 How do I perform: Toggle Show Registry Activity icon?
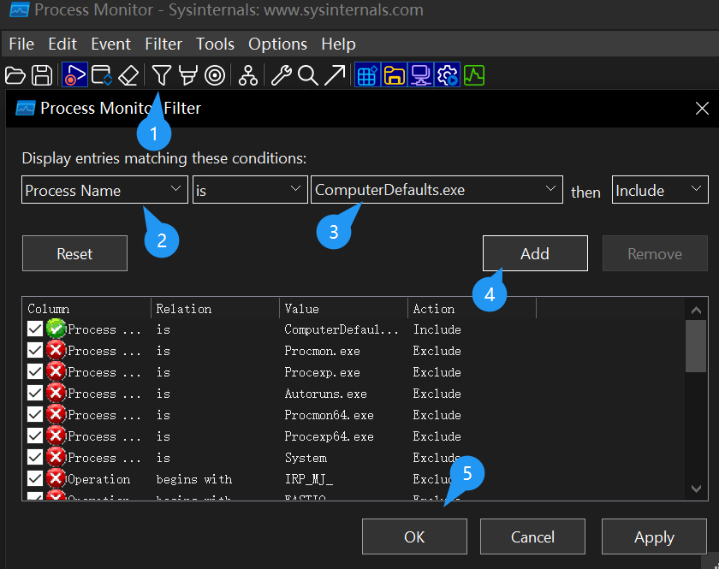point(367,75)
